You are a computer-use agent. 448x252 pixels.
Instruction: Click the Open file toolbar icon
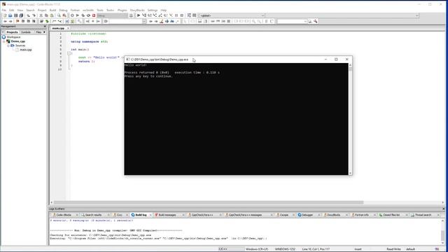pyautogui.click(x=10, y=15)
